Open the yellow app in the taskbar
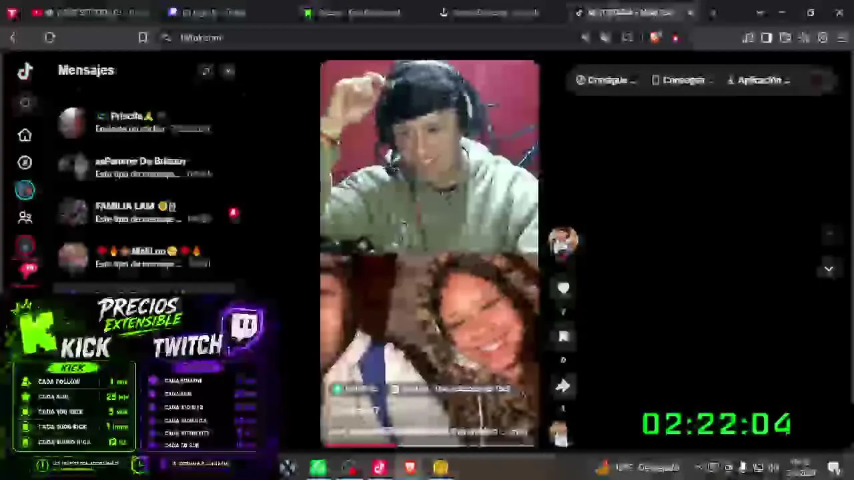The height and width of the screenshot is (480, 854). tap(440, 468)
